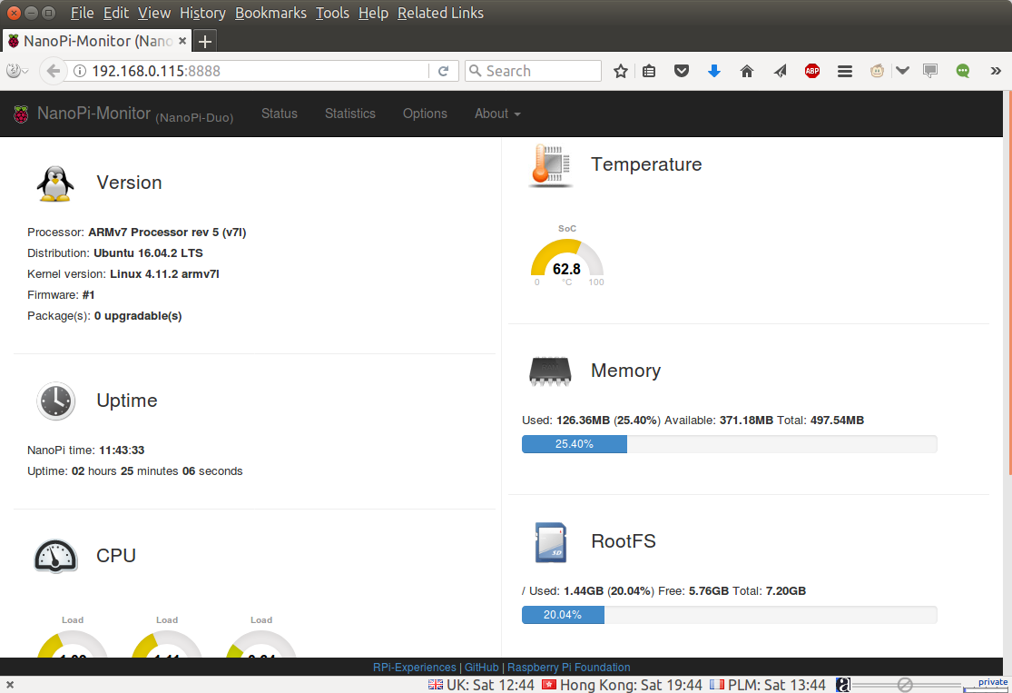Open the Help menu
This screenshot has width=1012, height=693.
(x=373, y=13)
